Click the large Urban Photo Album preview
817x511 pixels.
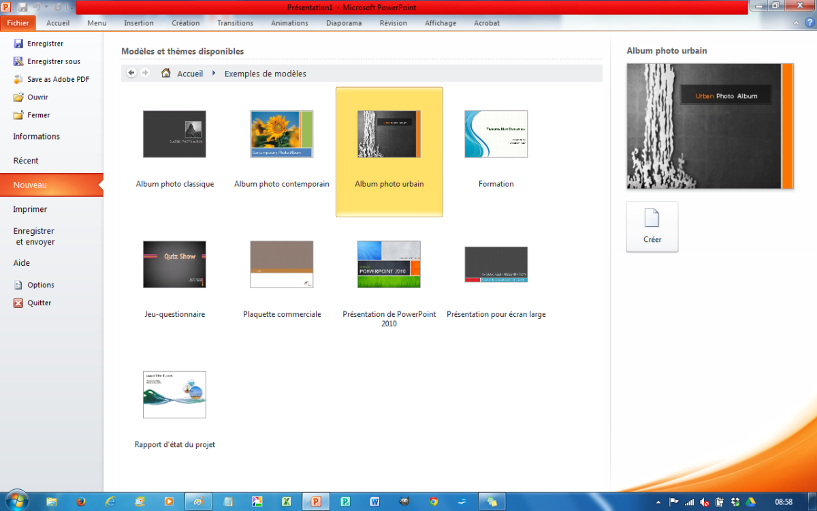[710, 126]
